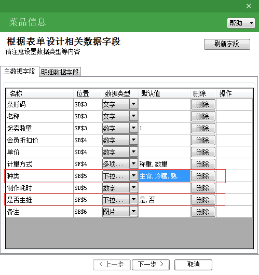This screenshot has width=259, height=275.
Task: Expand data type dropdown for 条形码
Action: coord(133,104)
